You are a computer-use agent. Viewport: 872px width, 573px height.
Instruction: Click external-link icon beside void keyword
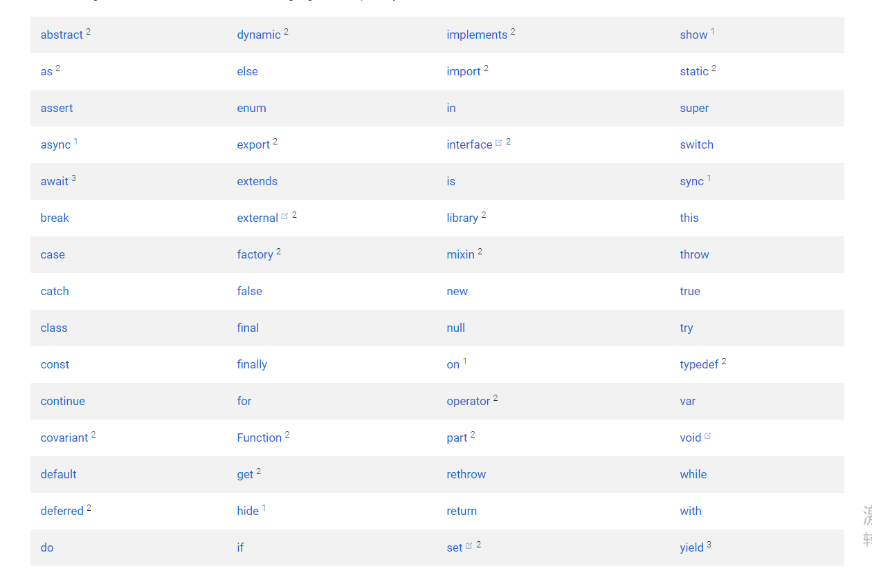click(x=707, y=436)
